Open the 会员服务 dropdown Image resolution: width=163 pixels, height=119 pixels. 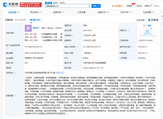tap(118, 6)
